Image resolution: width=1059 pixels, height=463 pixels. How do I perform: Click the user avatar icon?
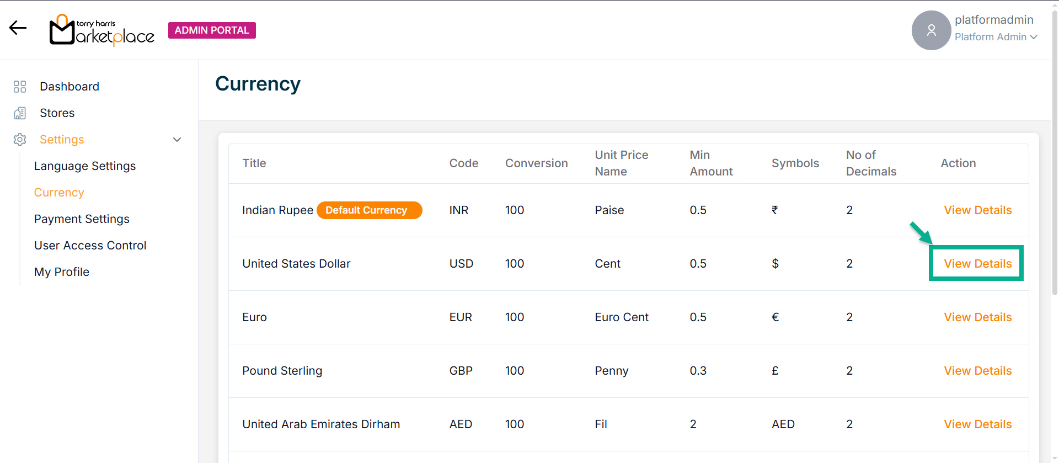(x=931, y=30)
